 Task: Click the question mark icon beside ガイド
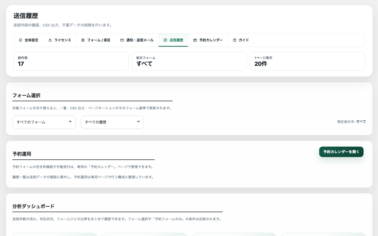[235, 40]
